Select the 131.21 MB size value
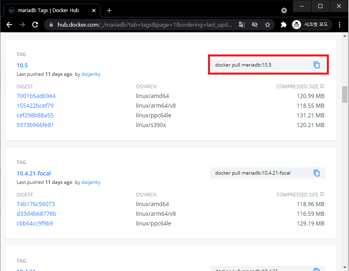Viewport: 349px width, 271px height. [310, 115]
